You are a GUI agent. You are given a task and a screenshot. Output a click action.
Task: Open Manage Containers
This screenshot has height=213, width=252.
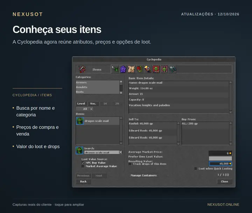[143, 176]
